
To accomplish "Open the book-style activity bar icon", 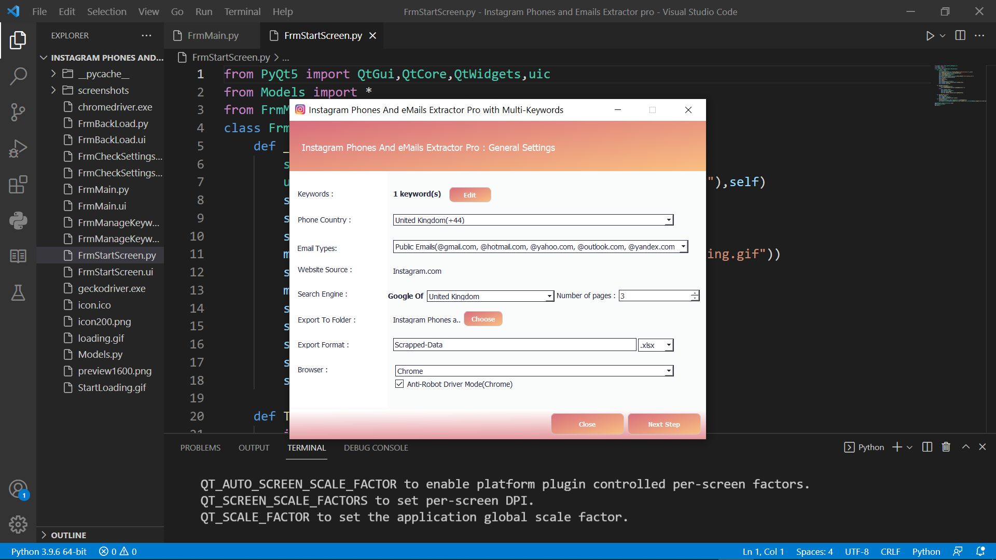I will [18, 256].
